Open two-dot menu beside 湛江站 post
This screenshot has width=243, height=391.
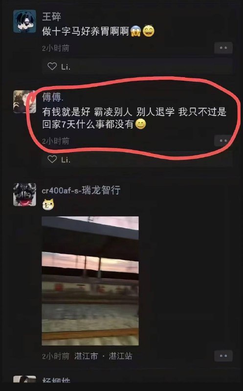click(223, 356)
